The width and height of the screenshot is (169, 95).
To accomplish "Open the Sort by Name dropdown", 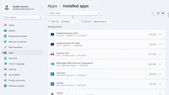I will point(102,22).
